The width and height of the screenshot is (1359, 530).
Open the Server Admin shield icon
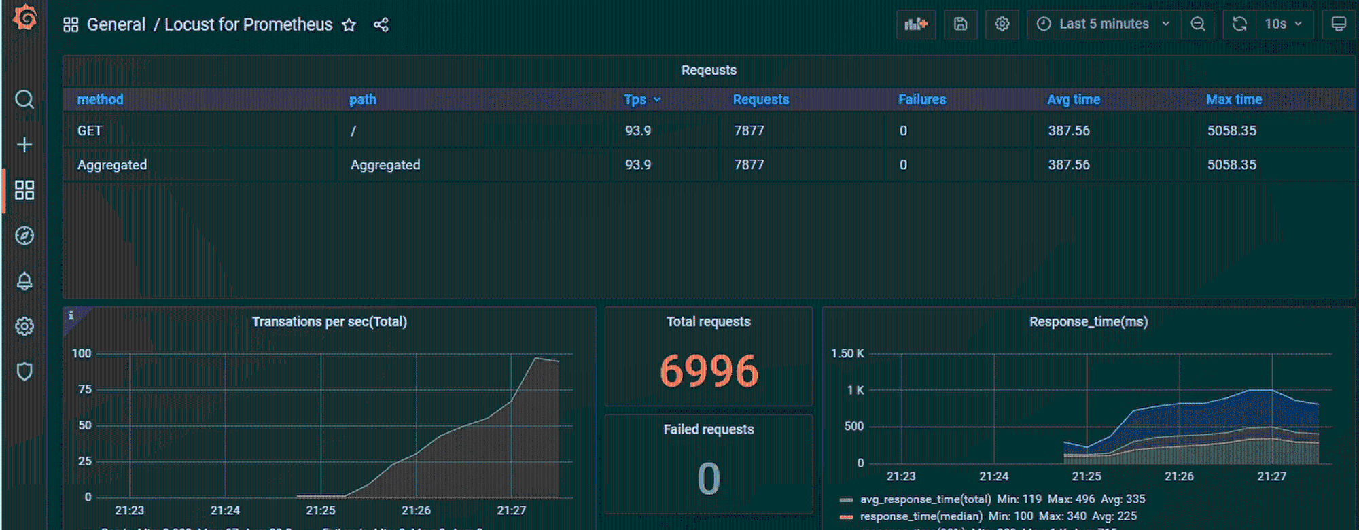24,372
